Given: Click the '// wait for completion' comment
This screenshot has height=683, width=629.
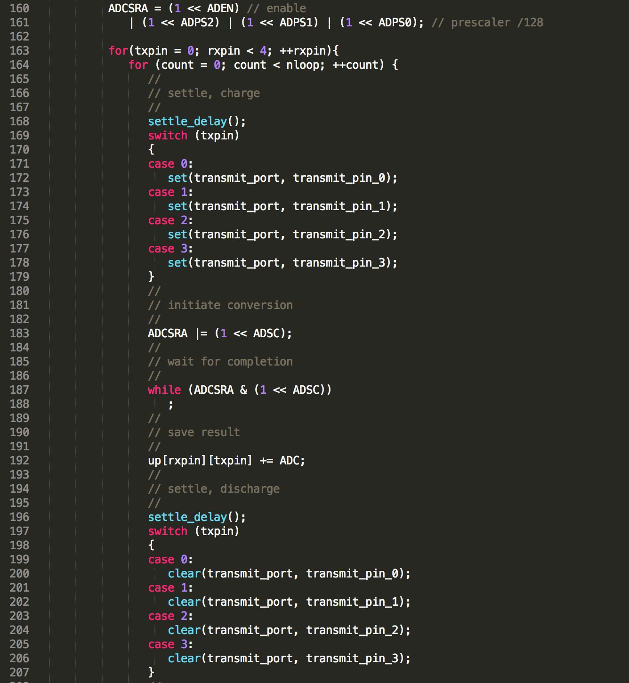Looking at the screenshot, I should click(x=220, y=362).
